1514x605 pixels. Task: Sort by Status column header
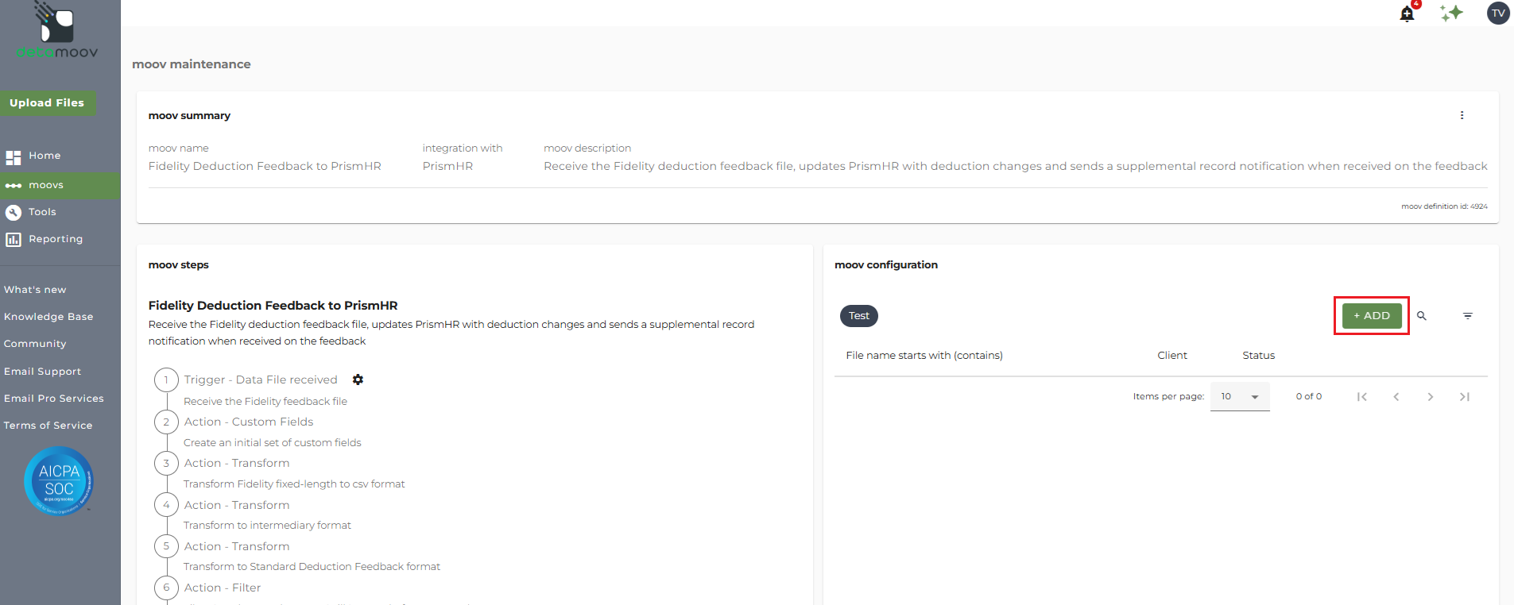1259,355
